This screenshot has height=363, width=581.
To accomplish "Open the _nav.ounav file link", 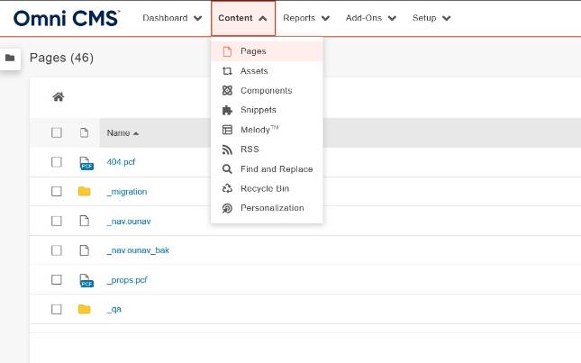I will 128,221.
